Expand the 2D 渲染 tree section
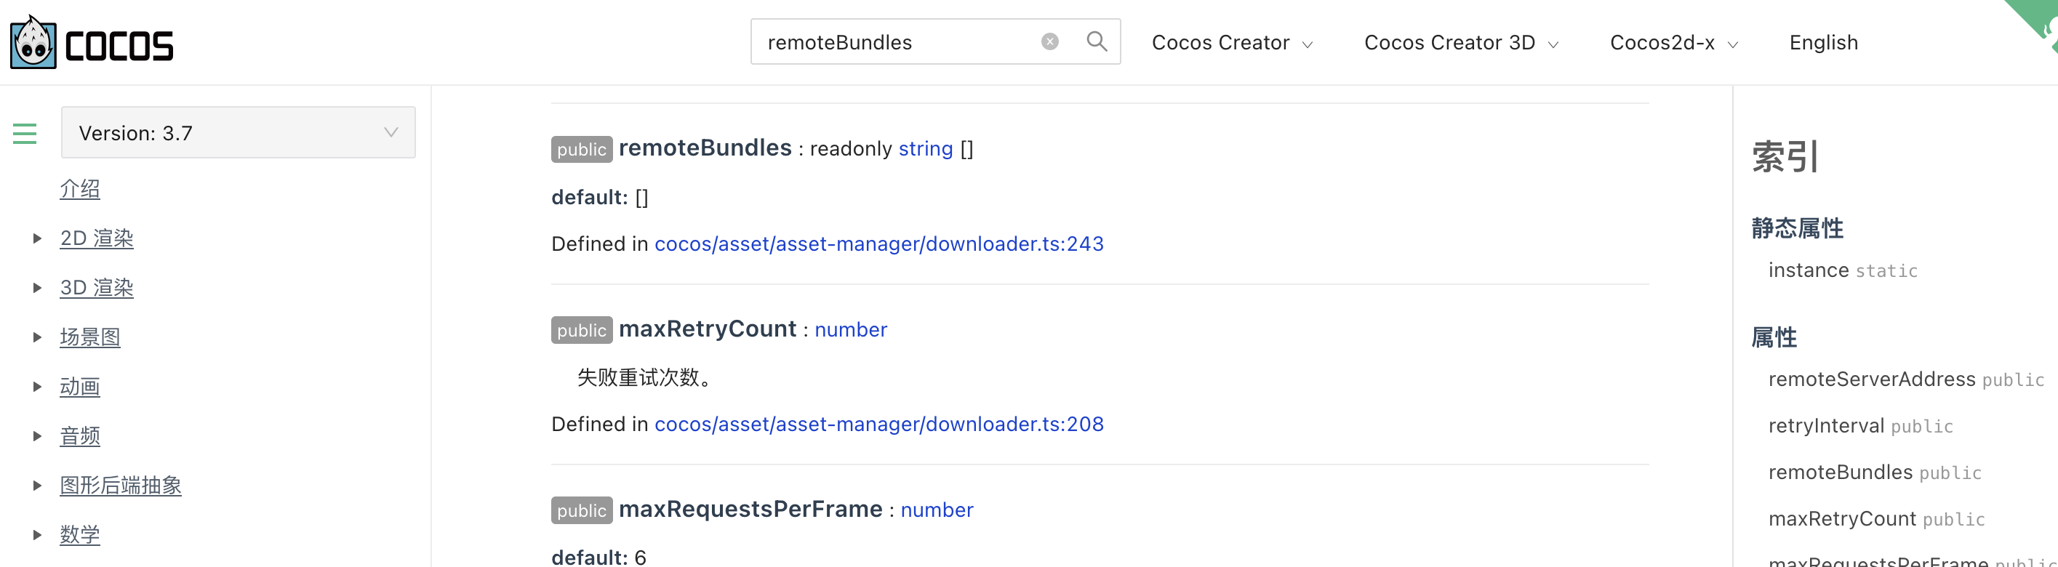This screenshot has height=567, width=2058. (37, 238)
